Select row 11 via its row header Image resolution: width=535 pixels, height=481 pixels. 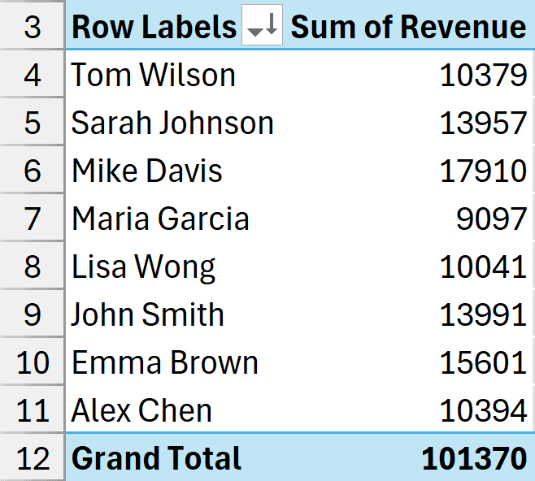(32, 410)
